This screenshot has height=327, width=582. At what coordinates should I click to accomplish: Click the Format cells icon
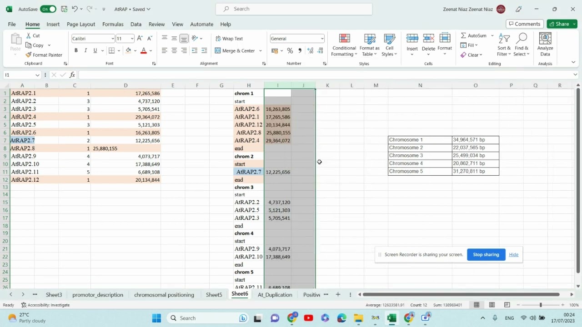(x=445, y=39)
